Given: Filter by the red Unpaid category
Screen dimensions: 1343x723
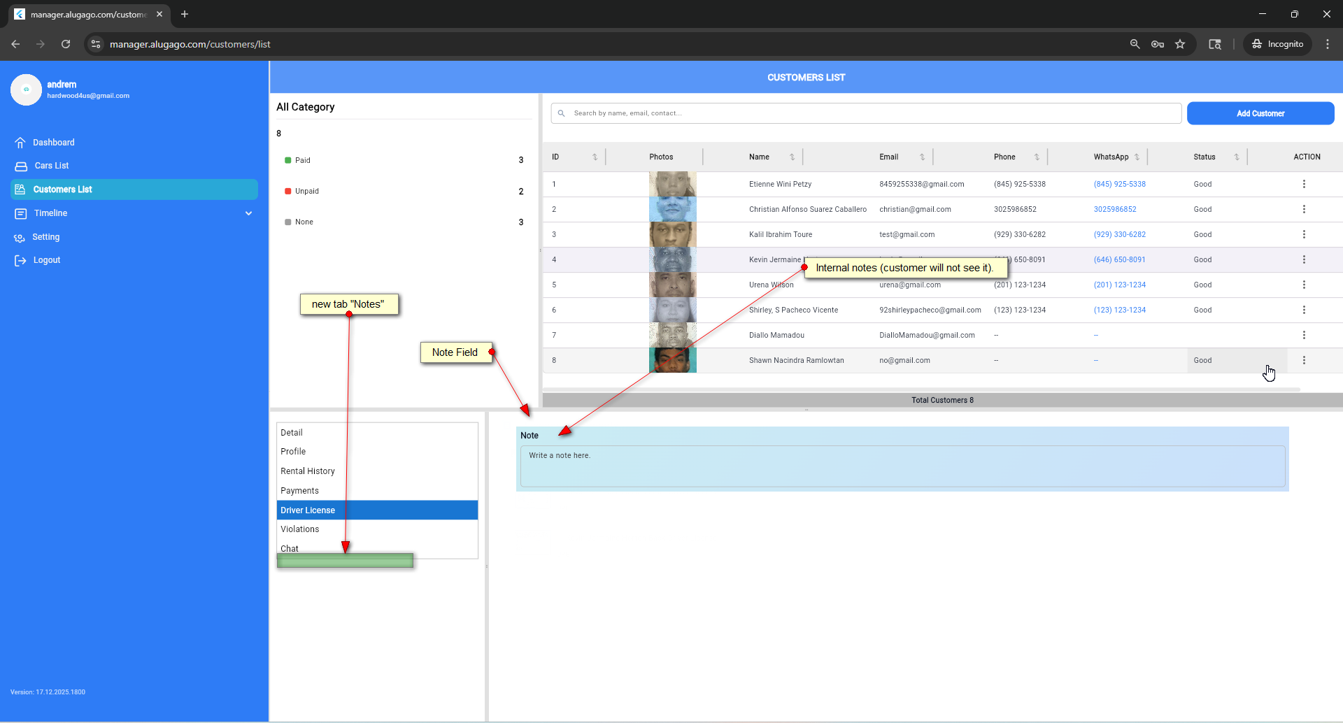Looking at the screenshot, I should click(x=306, y=192).
